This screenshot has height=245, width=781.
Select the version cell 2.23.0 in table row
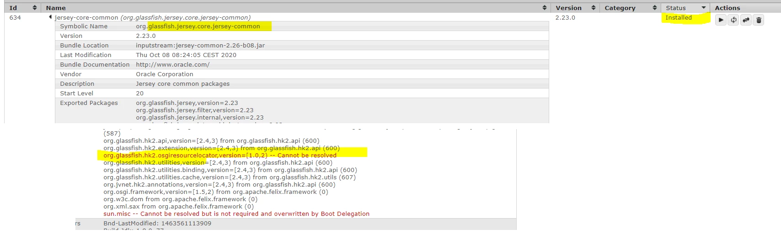[x=565, y=17]
